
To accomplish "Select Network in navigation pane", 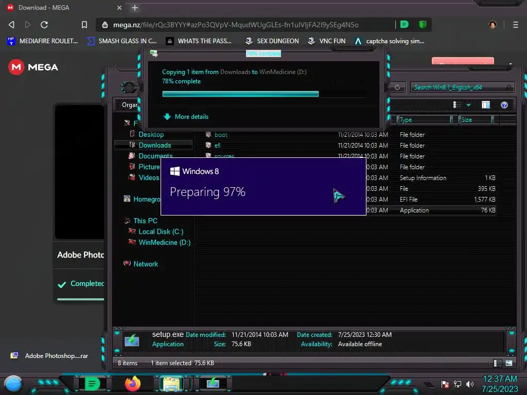I will point(141,264).
